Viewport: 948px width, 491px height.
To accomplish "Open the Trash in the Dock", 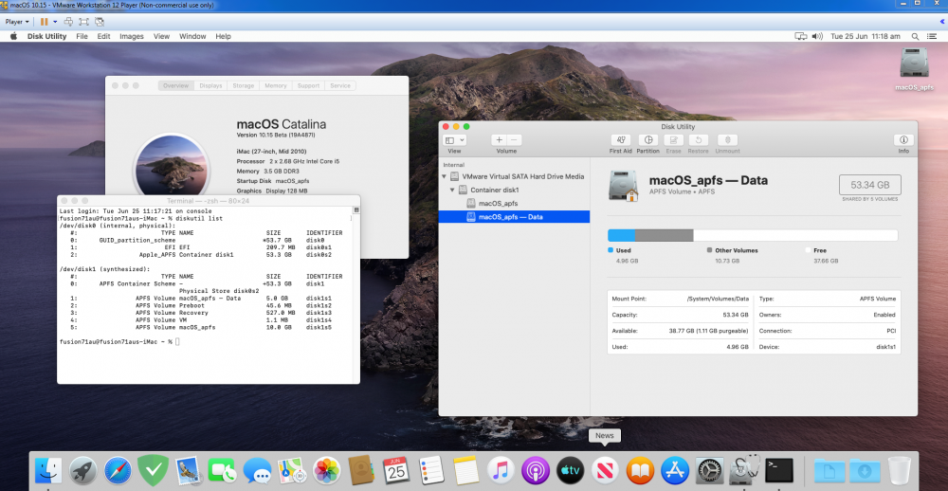I will (x=900, y=470).
